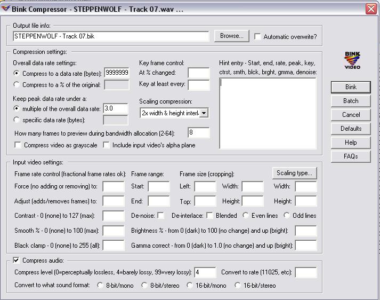Click the Frame range Start field
The height and width of the screenshot is (300, 380).
[159, 187]
